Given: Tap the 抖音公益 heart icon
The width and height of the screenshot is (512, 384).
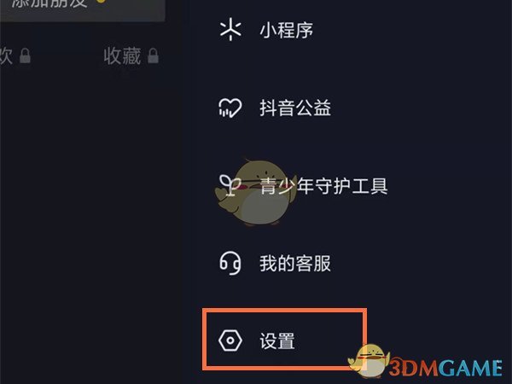Looking at the screenshot, I should [x=230, y=108].
